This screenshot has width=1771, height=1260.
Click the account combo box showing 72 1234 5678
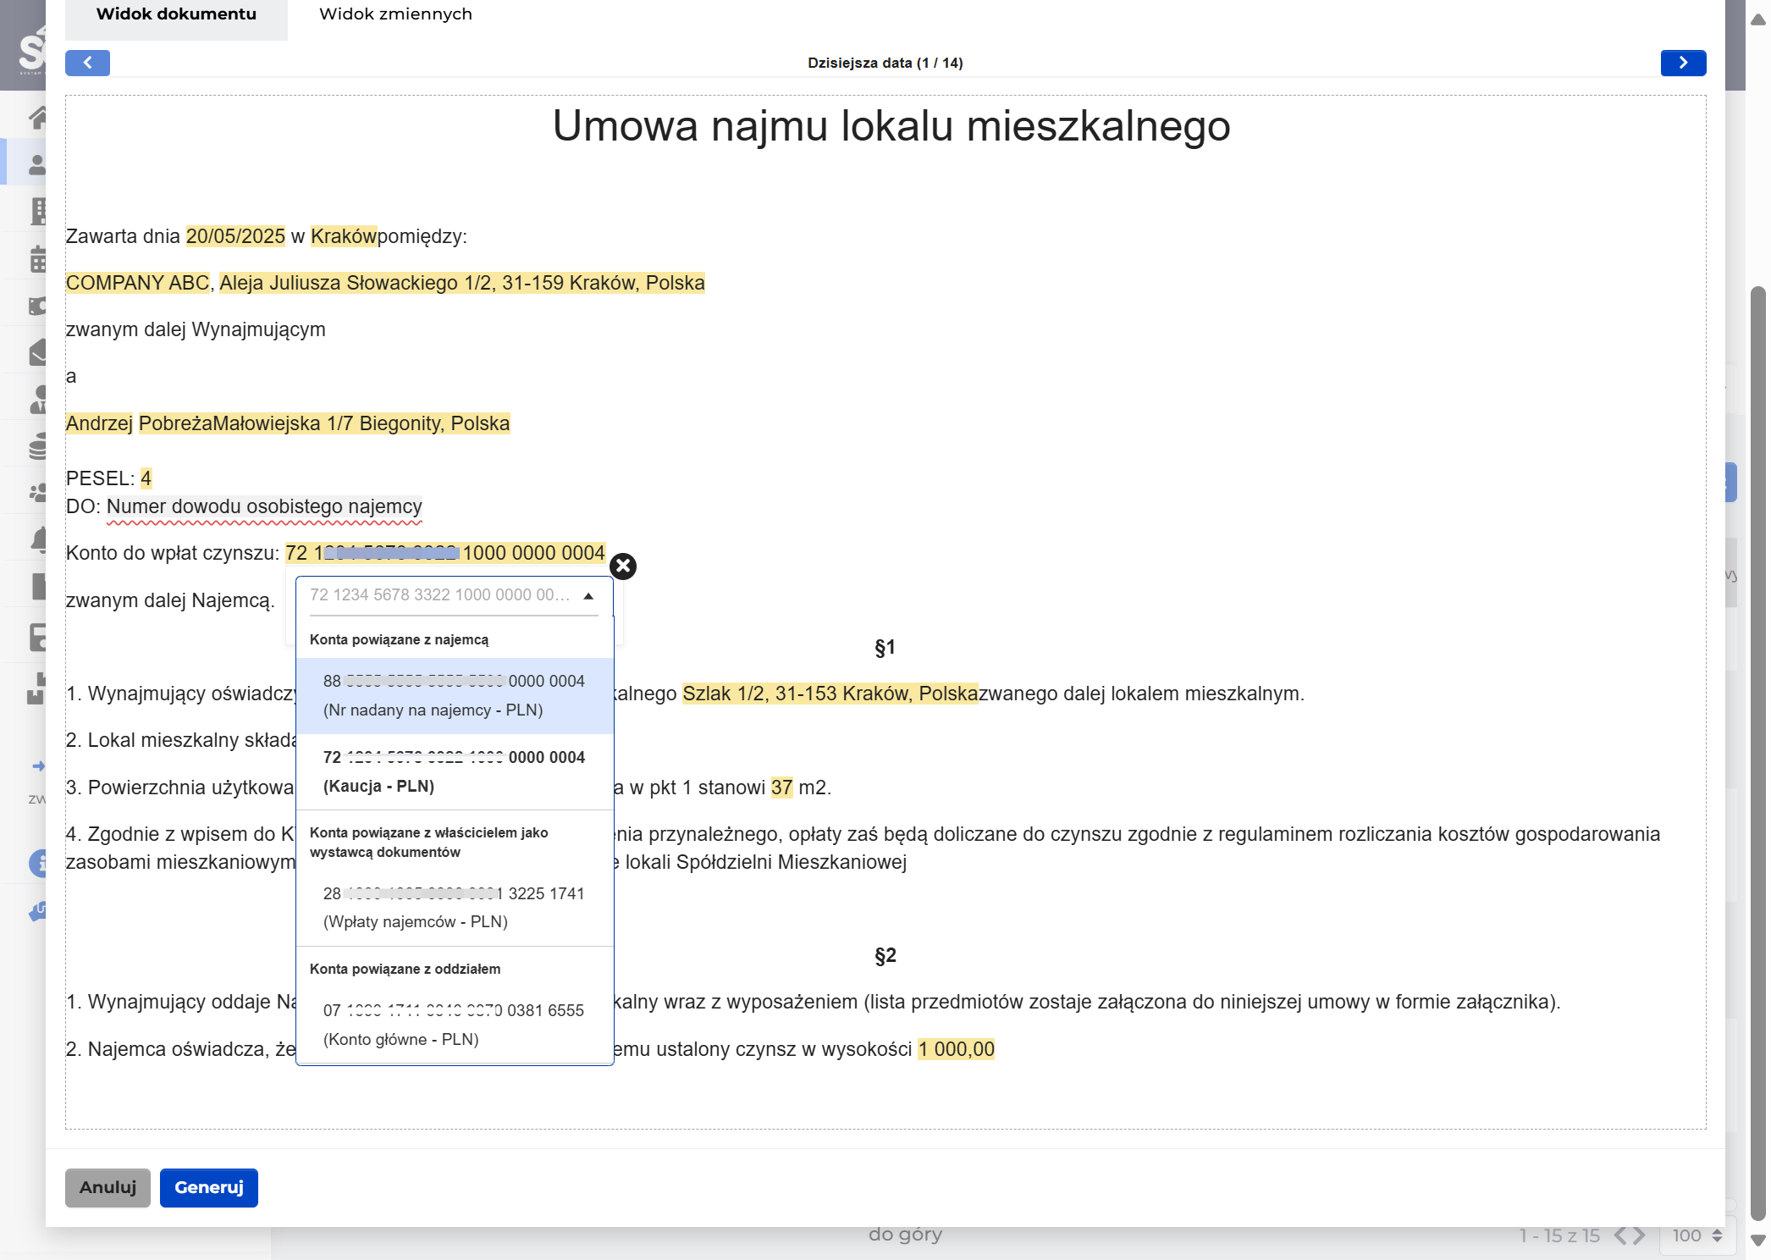[x=454, y=595]
